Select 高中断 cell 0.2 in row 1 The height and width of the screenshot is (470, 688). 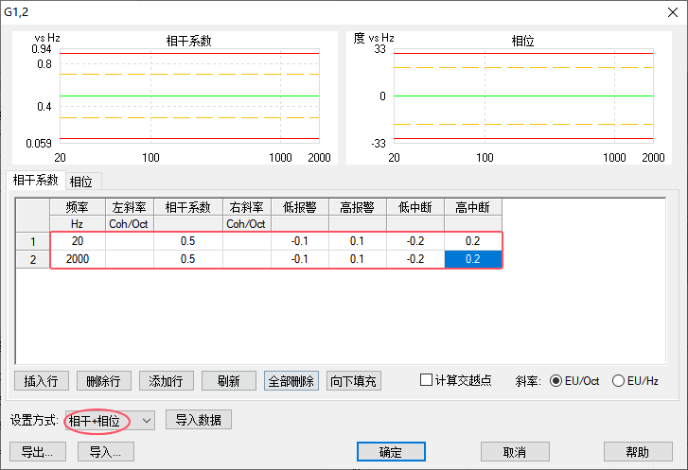point(473,241)
